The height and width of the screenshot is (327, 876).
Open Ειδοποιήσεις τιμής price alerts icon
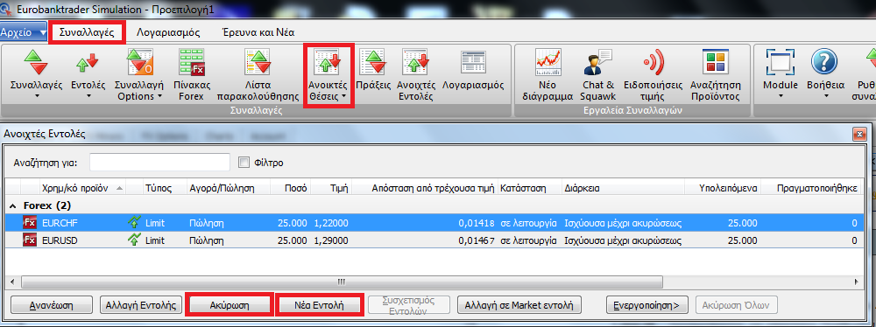[653, 62]
